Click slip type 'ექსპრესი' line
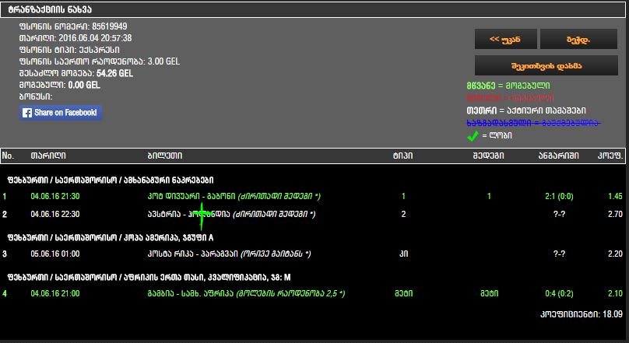 click(x=69, y=50)
